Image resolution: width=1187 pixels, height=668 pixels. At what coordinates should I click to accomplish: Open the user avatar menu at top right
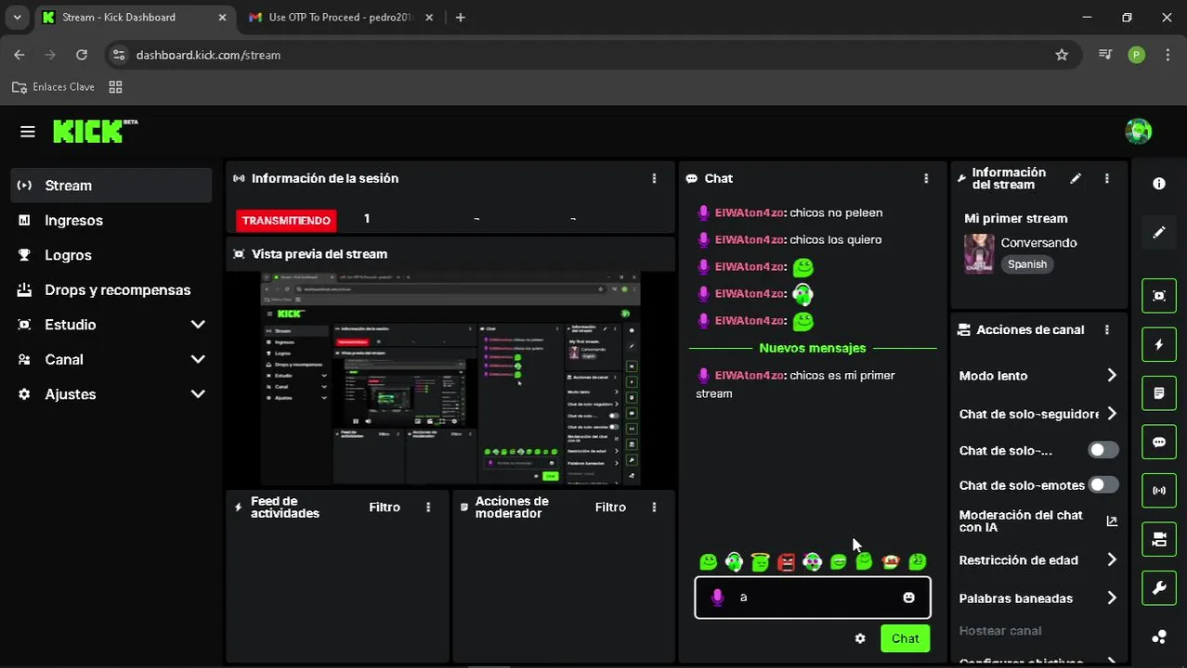[1138, 131]
